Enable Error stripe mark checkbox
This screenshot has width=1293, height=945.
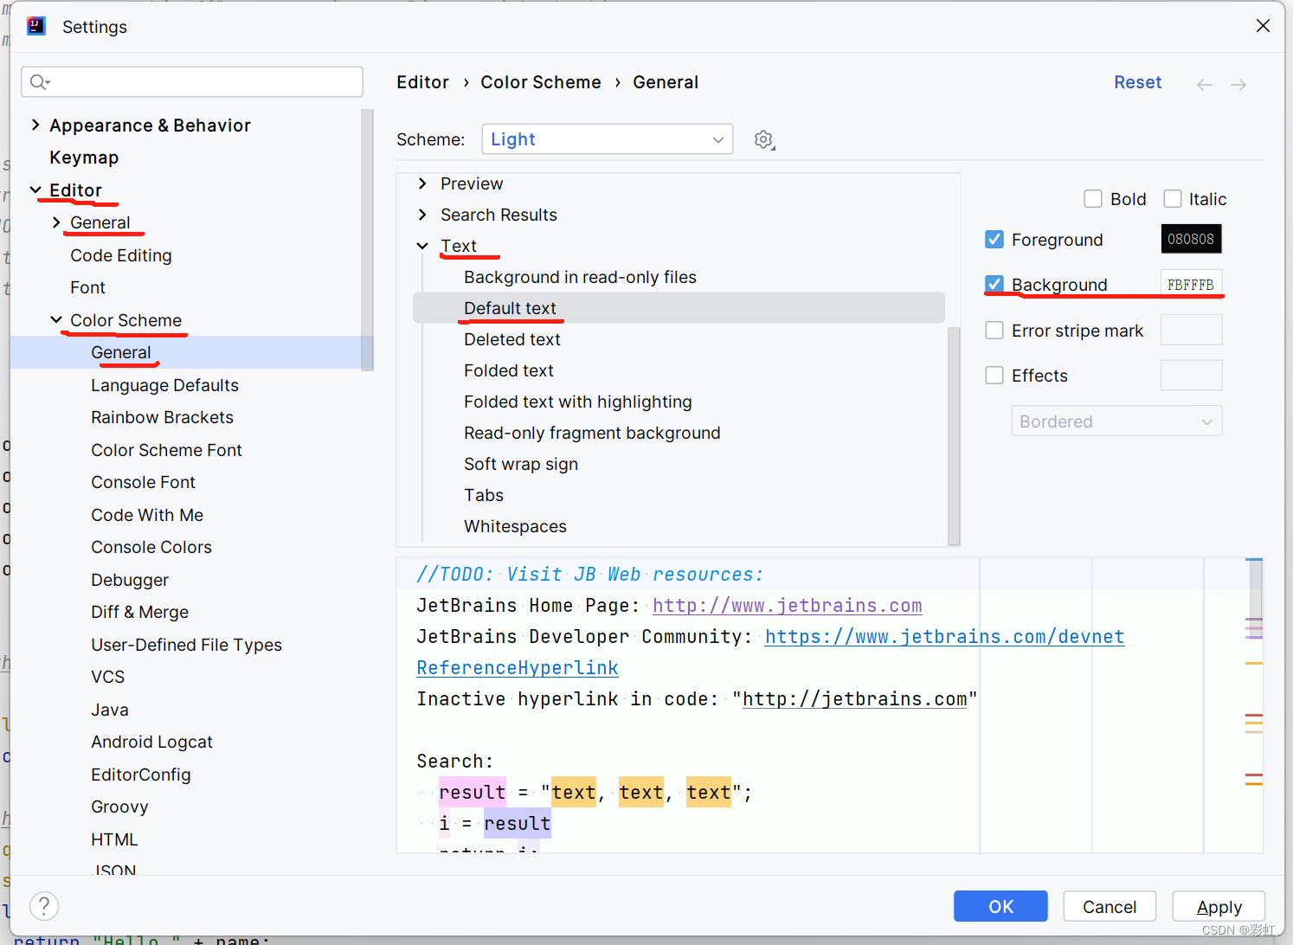click(x=994, y=331)
